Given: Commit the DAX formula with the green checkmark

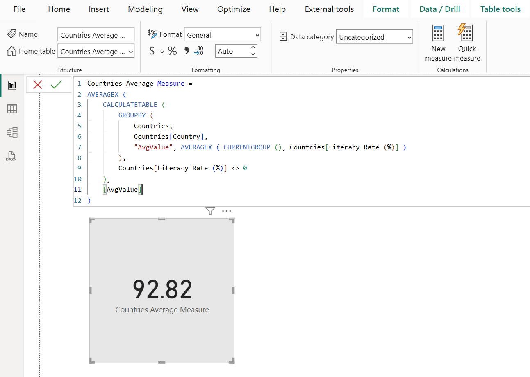Looking at the screenshot, I should 55,85.
